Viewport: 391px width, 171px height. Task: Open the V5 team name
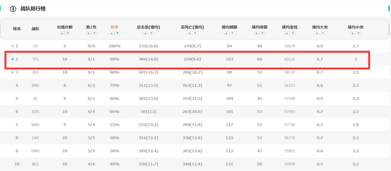coord(36,46)
